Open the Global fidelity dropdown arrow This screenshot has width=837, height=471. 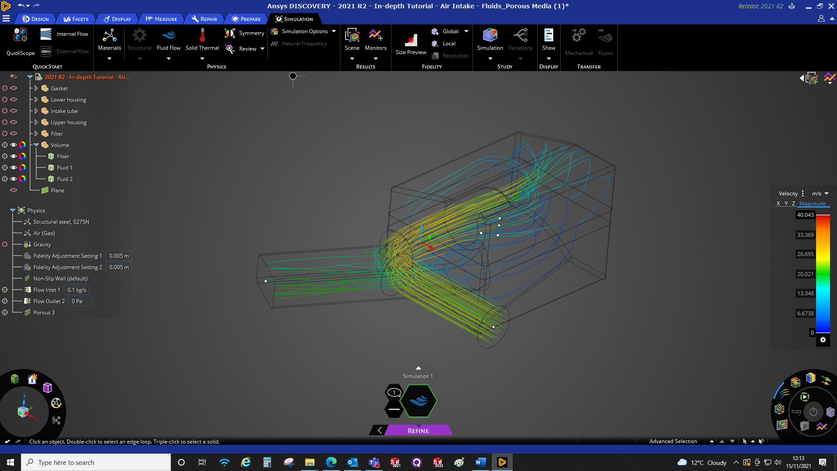(466, 31)
